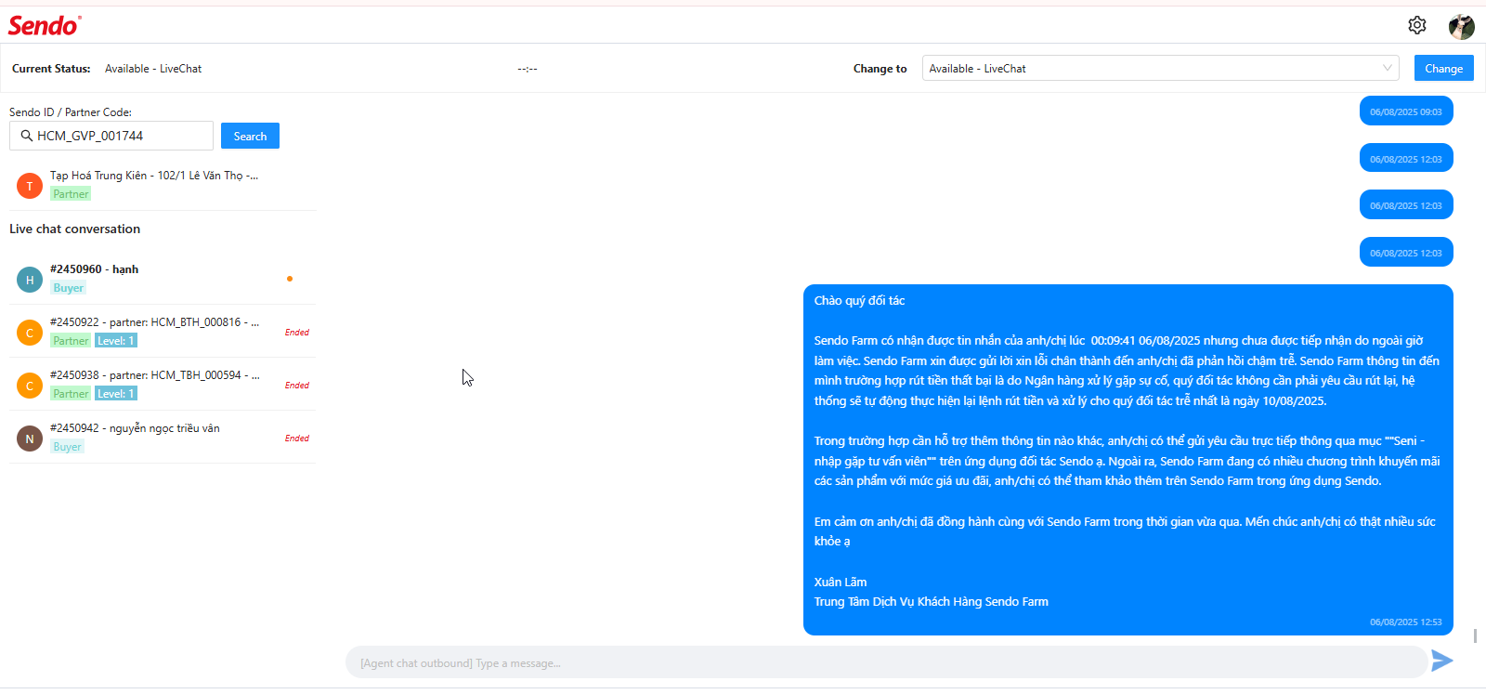Click the Change status button
The width and height of the screenshot is (1486, 694).
[1443, 68]
